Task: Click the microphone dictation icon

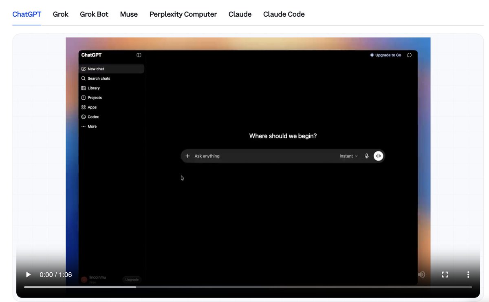Action: (367, 156)
